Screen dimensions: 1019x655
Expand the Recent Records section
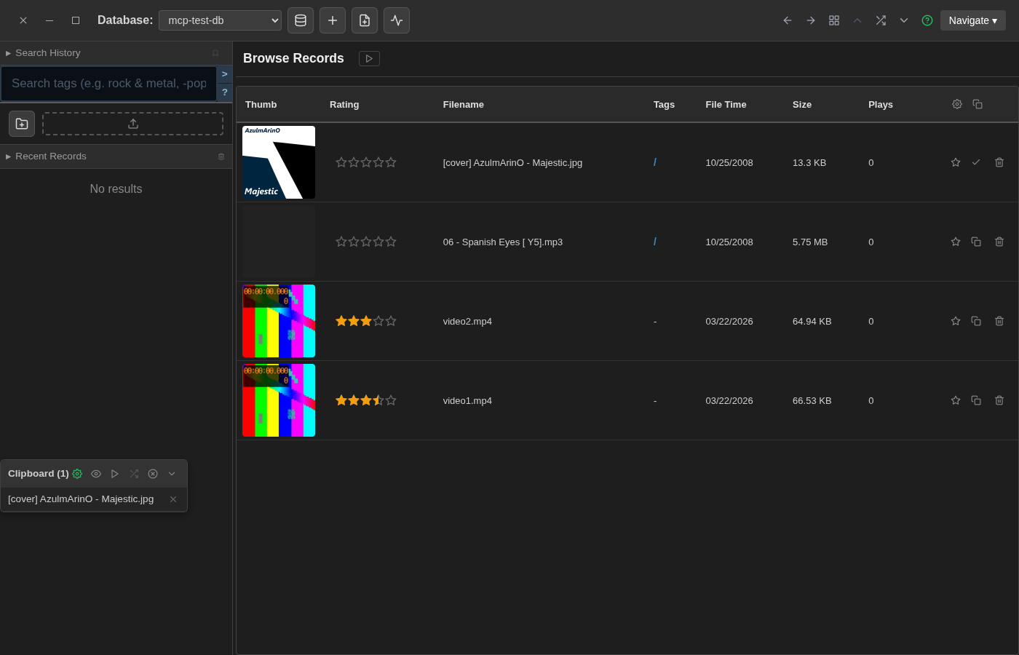(x=51, y=156)
